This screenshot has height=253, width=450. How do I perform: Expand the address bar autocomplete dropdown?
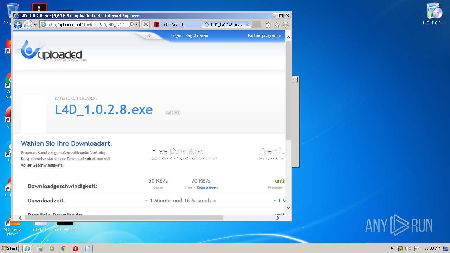click(x=137, y=25)
